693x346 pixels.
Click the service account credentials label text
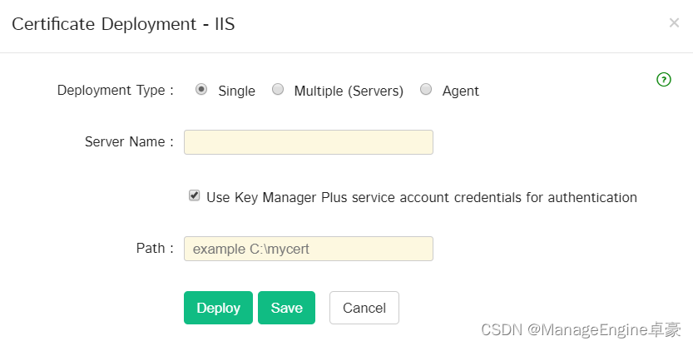tap(422, 197)
